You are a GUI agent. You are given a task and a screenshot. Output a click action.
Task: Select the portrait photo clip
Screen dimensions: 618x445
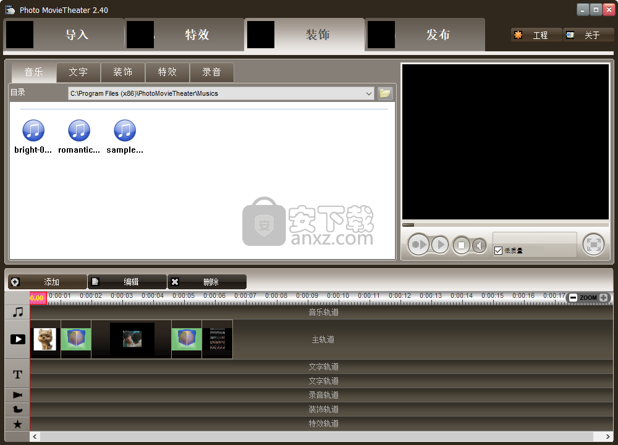[132, 339]
